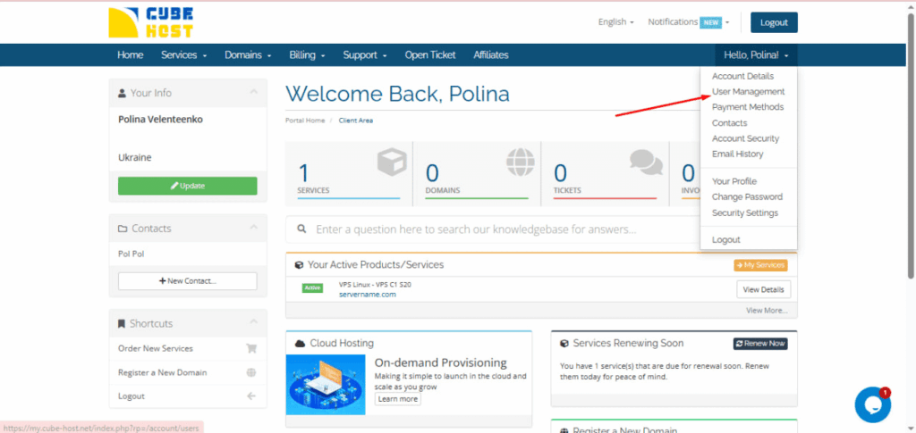Click the globe icon beside Register a New Domain
916x433 pixels.
point(251,372)
